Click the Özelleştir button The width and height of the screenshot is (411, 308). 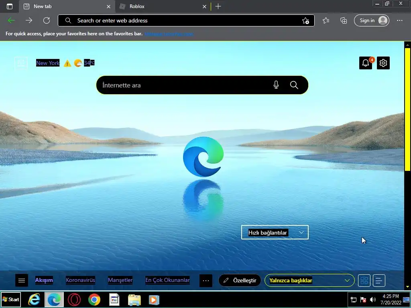(240, 280)
